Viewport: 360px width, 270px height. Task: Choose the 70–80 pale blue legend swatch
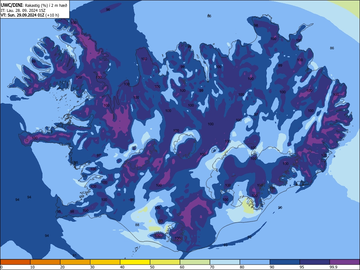pyautogui.click(x=225, y=262)
